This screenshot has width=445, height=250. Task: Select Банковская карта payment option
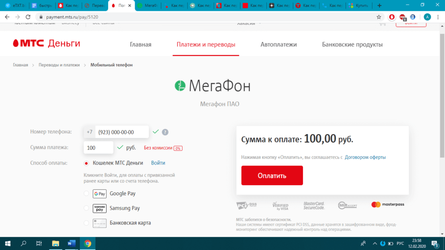click(x=86, y=223)
